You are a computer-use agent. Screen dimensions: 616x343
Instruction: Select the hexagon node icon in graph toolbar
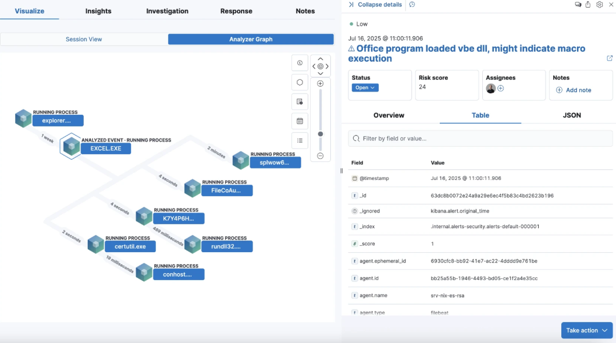pyautogui.click(x=300, y=82)
